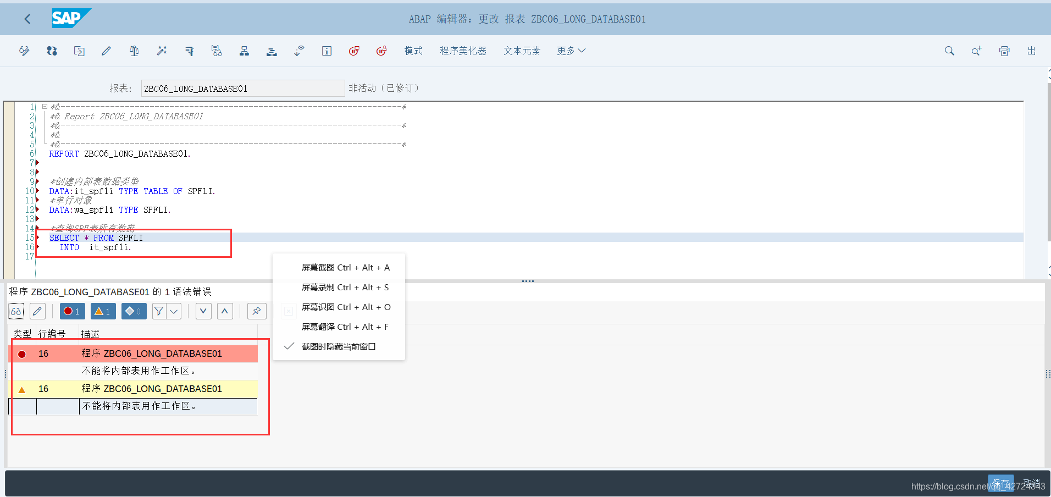Click the funnel filter button
The width and height of the screenshot is (1051, 497).
tap(159, 312)
